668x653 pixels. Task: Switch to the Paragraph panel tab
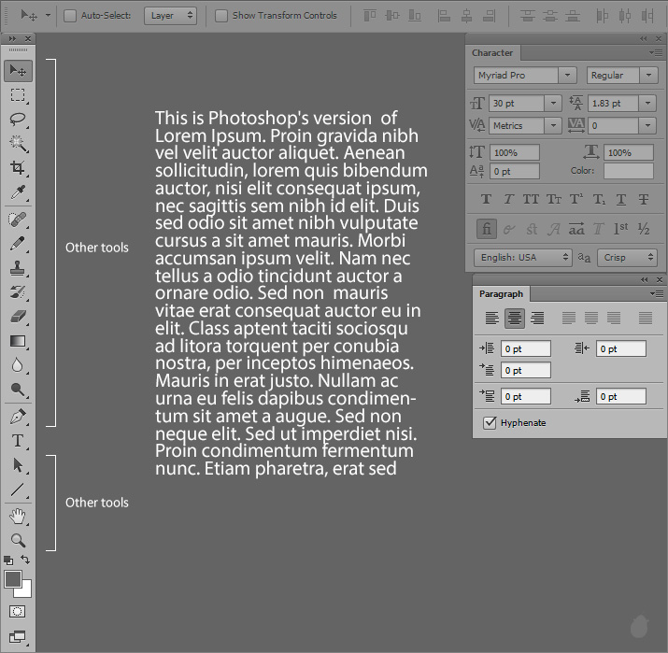(501, 293)
